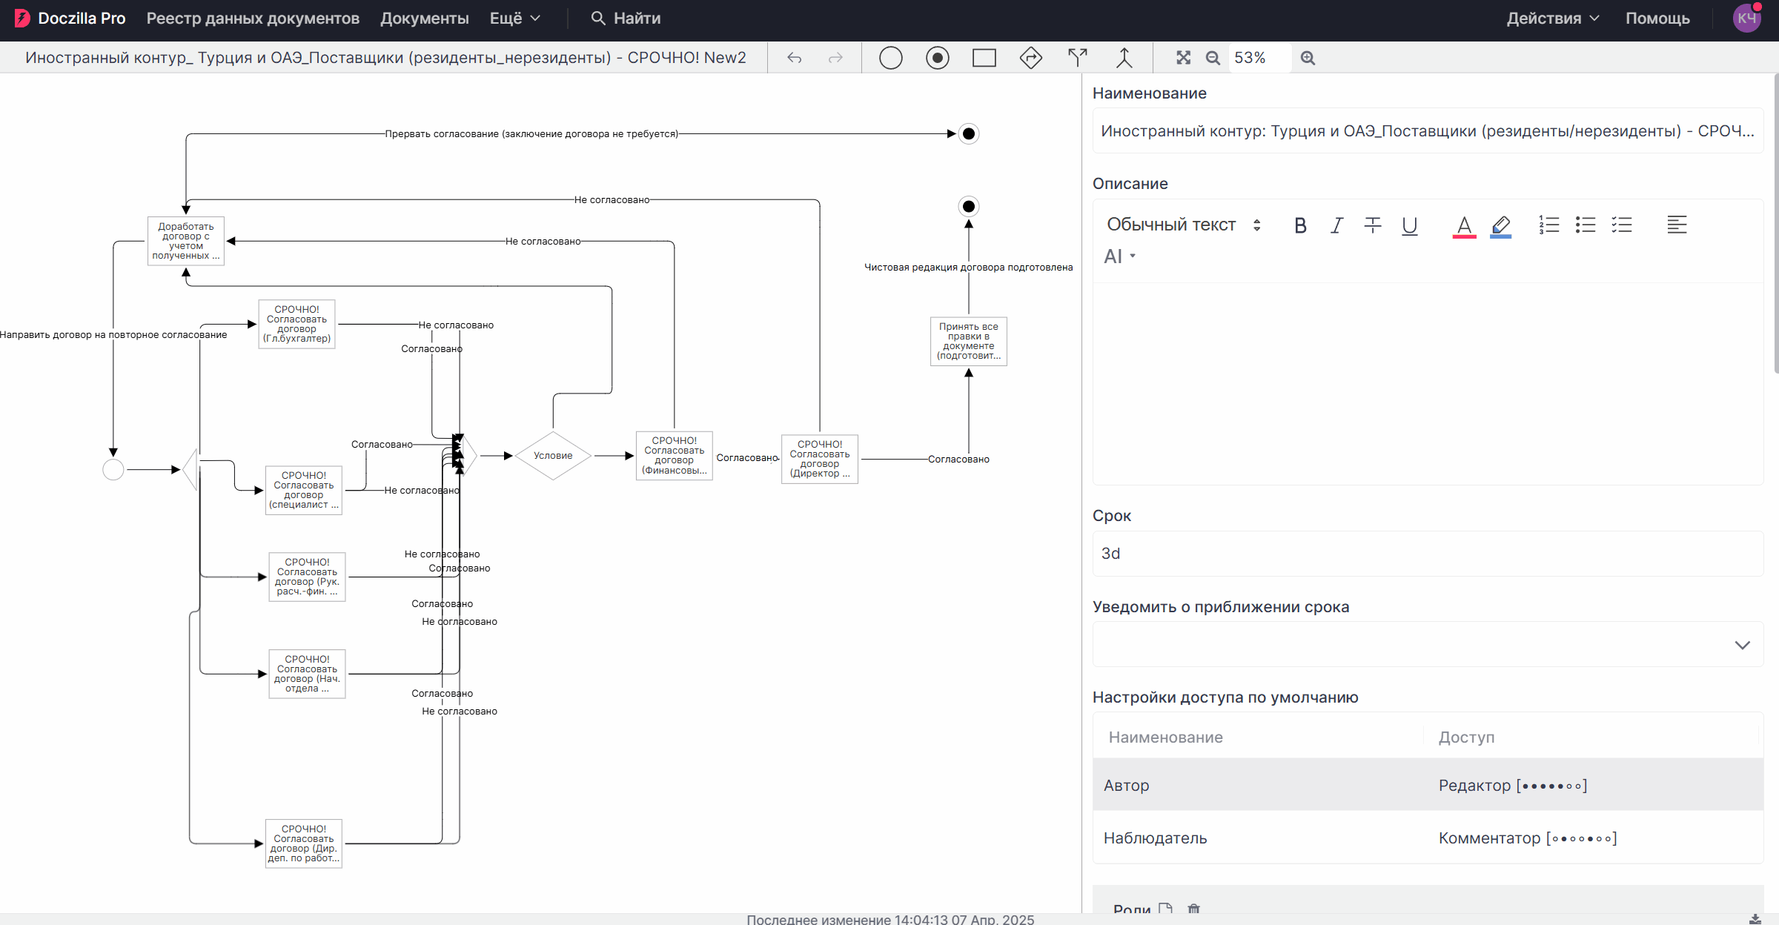Insert a bulleted list in description
The width and height of the screenshot is (1779, 925).
click(x=1586, y=225)
